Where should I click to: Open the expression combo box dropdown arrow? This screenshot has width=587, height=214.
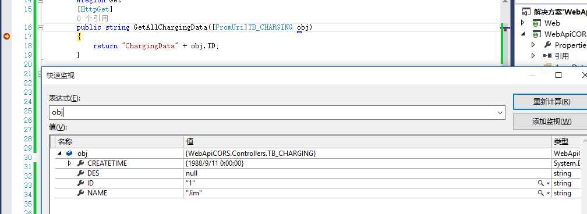[500, 113]
